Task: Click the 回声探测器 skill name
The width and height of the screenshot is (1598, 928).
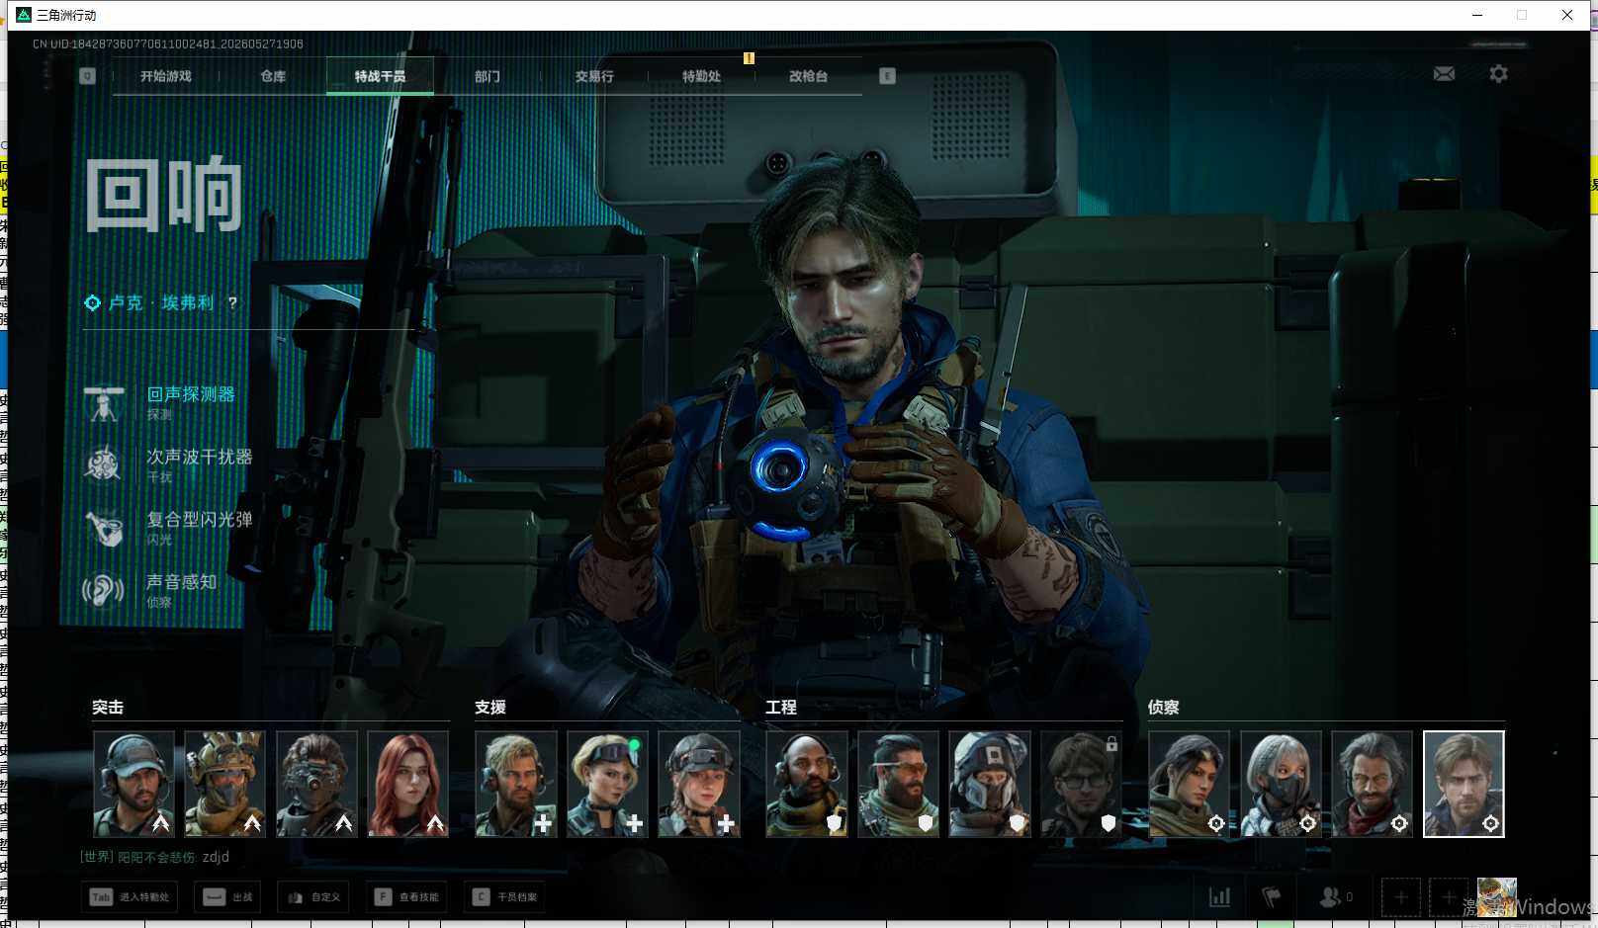Action: [x=191, y=394]
